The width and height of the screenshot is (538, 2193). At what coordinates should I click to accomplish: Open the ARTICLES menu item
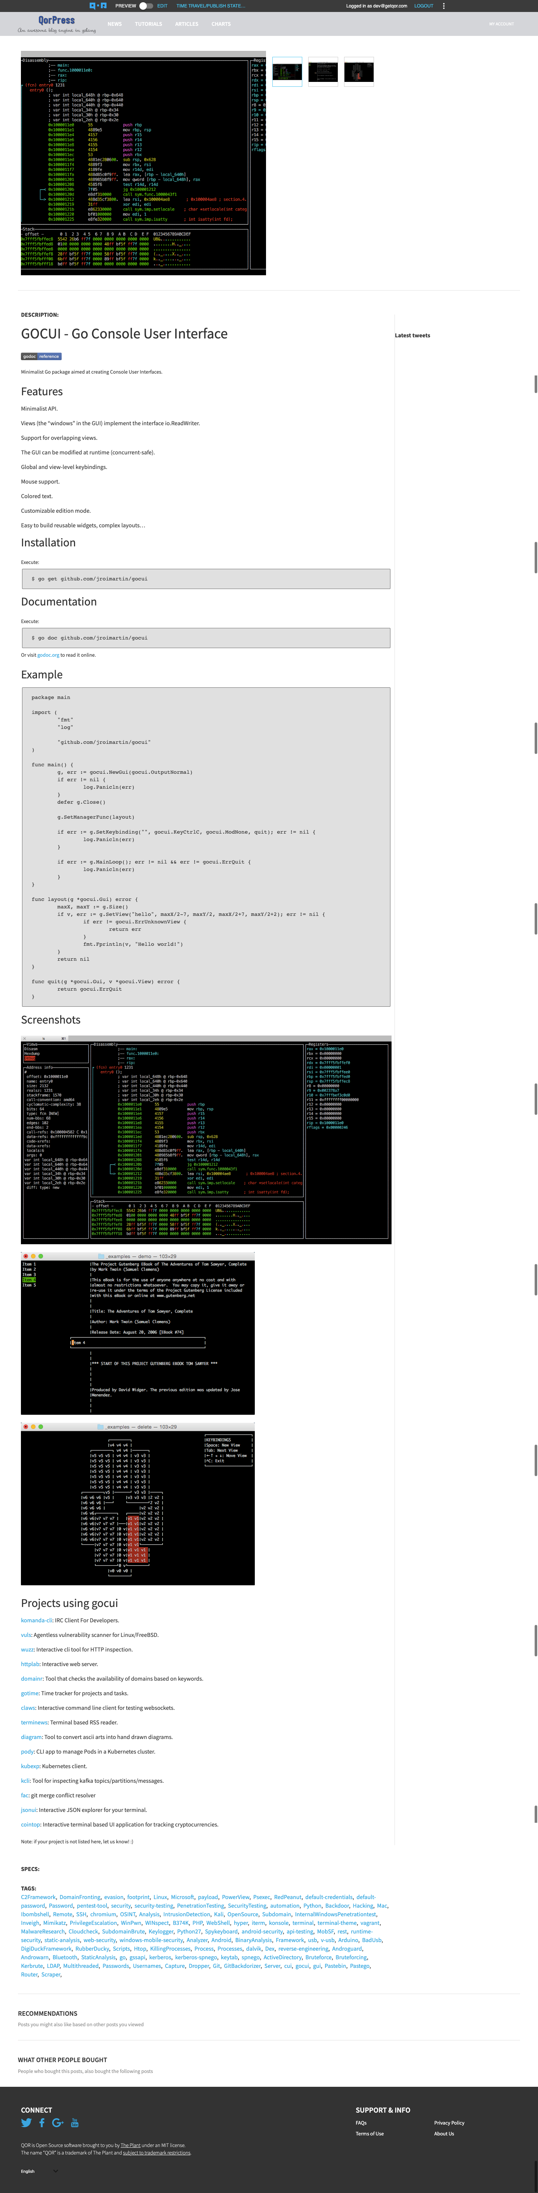click(x=186, y=24)
